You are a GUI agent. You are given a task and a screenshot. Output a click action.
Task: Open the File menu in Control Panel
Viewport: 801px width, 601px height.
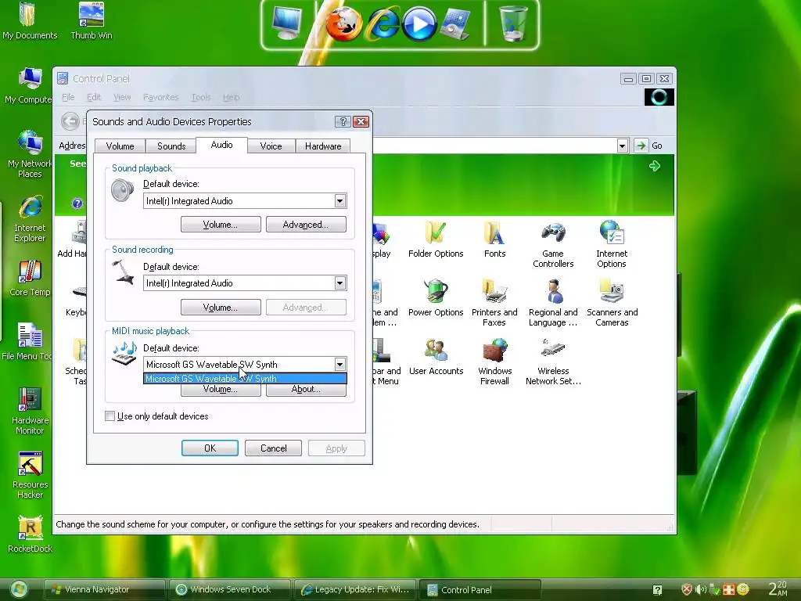click(68, 97)
